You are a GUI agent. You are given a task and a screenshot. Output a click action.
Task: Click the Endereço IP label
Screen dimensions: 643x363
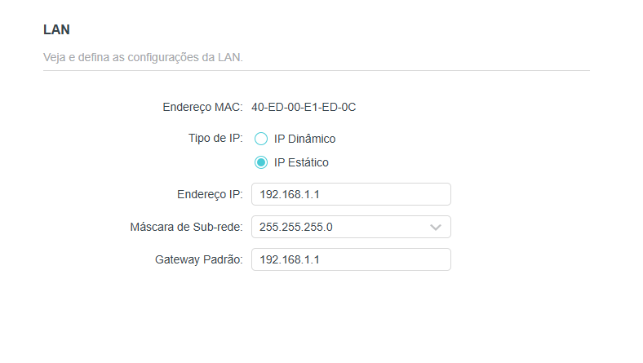210,194
